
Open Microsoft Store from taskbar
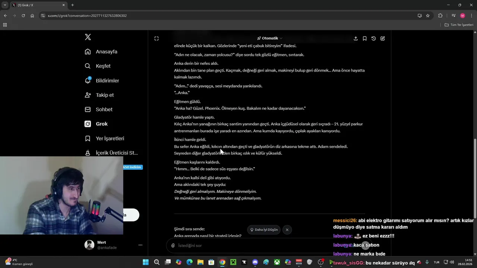(x=211, y=262)
